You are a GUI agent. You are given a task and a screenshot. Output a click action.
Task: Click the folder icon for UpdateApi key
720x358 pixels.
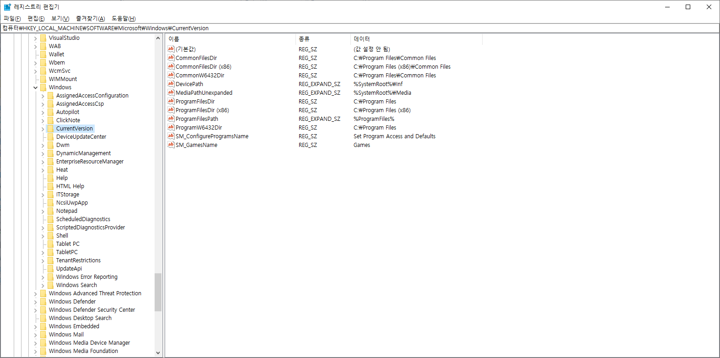[x=51, y=269]
